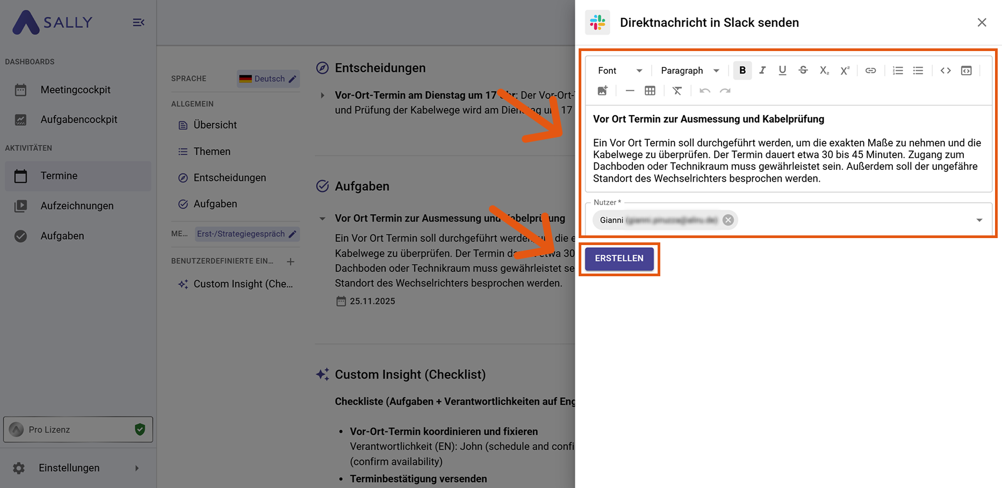Undo the last editor change
This screenshot has height=488, width=1002.
pyautogui.click(x=704, y=90)
